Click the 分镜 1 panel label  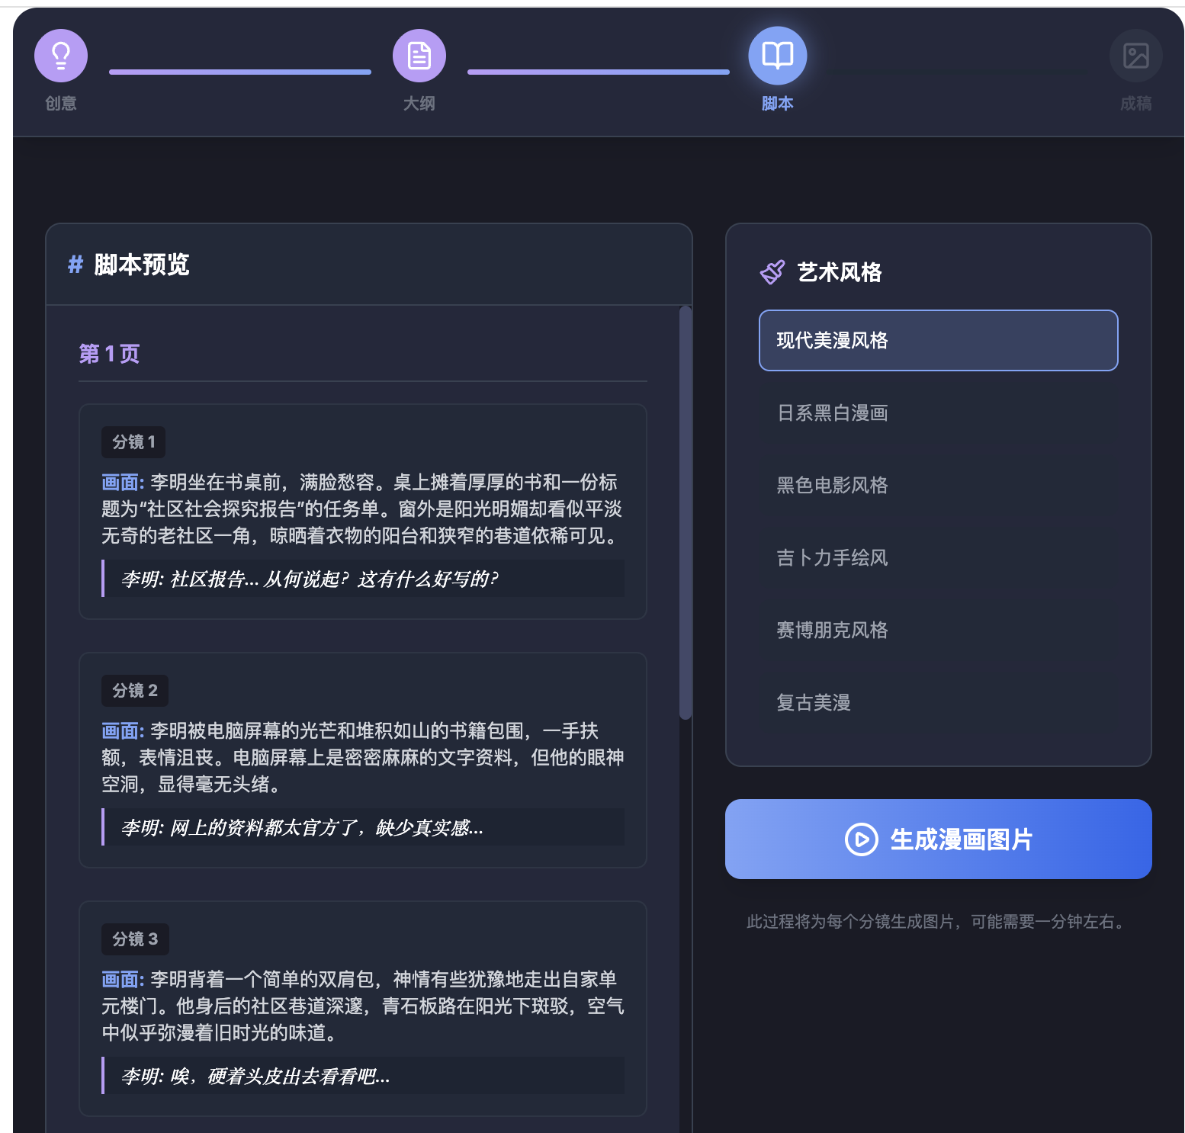point(133,442)
